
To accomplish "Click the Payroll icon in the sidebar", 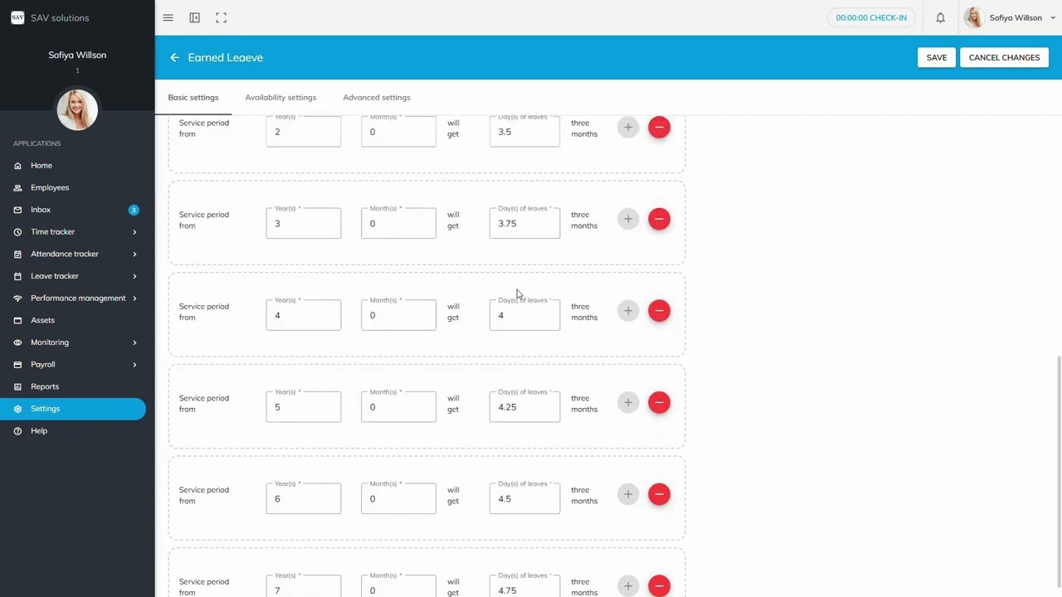I will pyautogui.click(x=17, y=365).
